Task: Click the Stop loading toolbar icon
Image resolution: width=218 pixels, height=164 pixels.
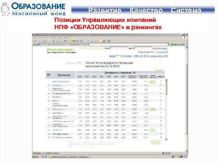Action: (50, 41)
